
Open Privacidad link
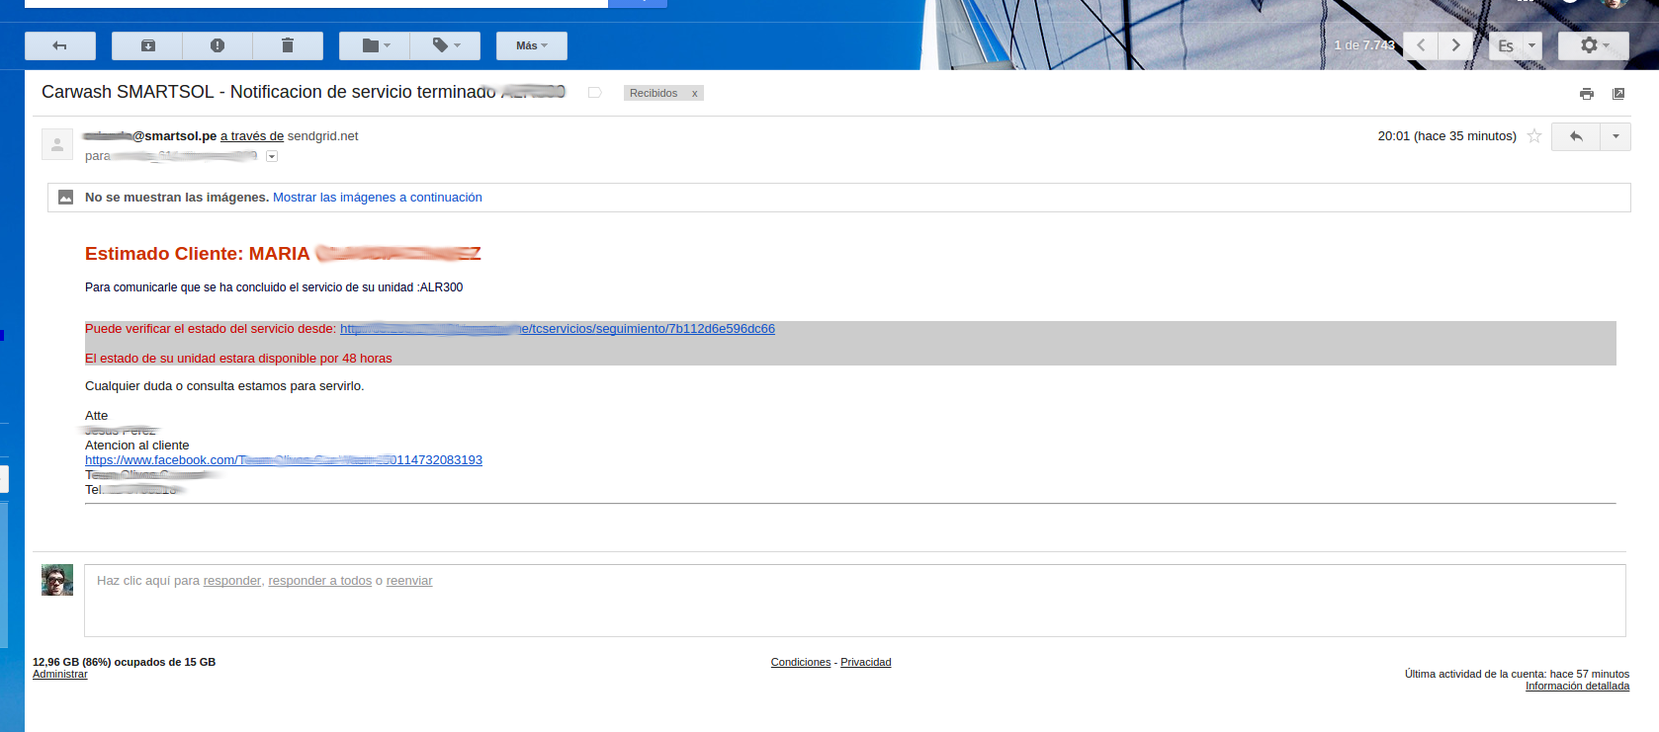(866, 663)
